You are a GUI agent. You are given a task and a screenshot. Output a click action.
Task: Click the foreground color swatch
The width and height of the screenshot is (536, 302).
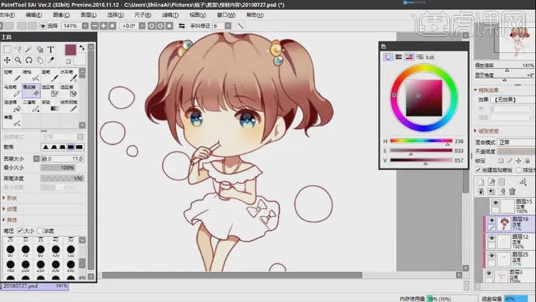pos(69,51)
